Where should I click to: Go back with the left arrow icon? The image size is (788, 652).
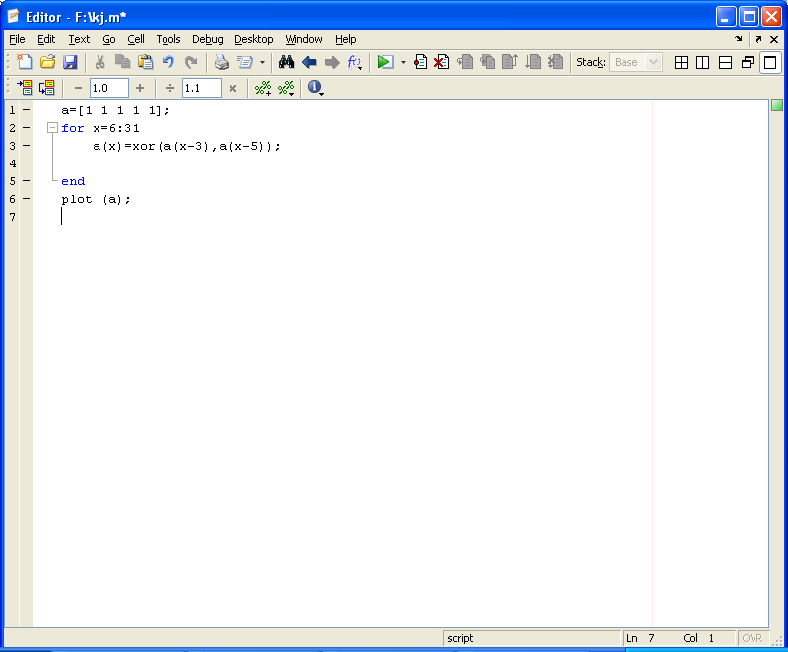pos(309,62)
